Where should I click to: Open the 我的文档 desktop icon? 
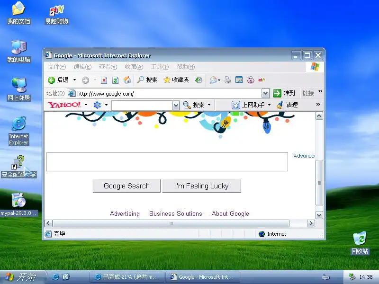tap(18, 13)
